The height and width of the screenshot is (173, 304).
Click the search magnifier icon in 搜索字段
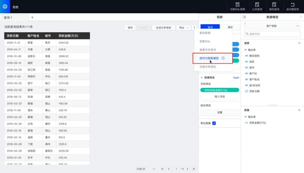pyautogui.click(x=247, y=34)
